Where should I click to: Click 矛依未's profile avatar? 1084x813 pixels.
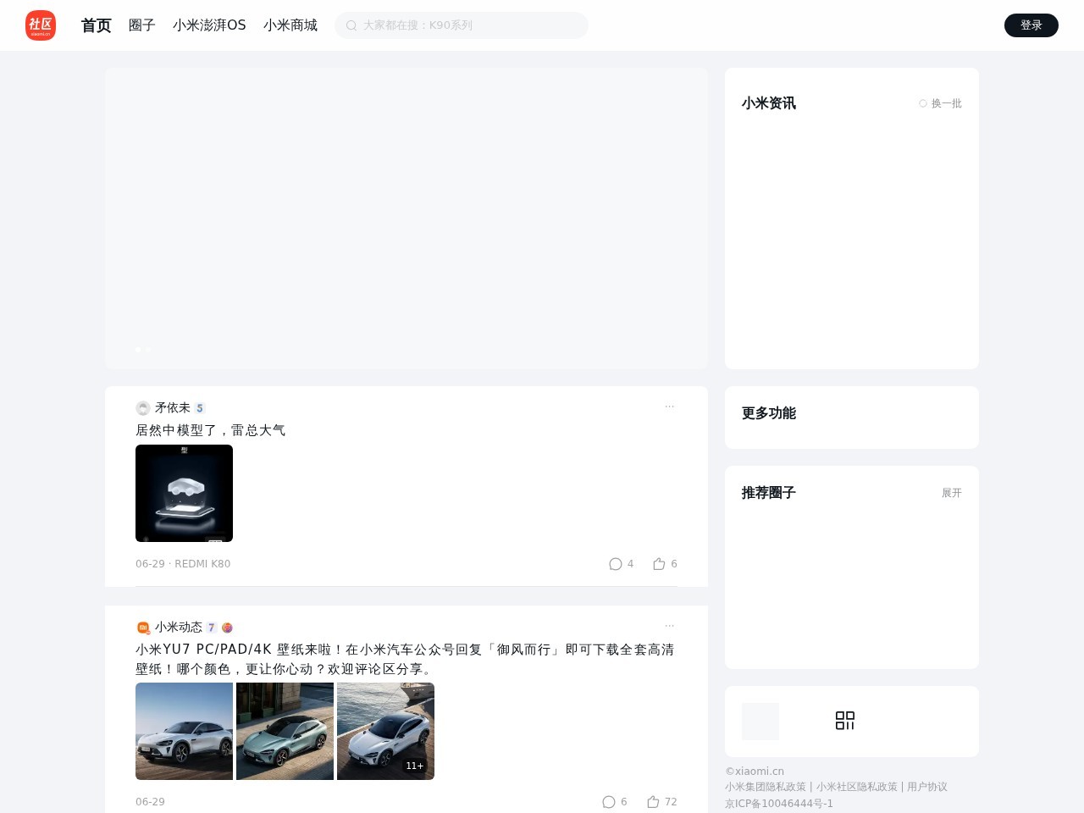[x=142, y=408]
